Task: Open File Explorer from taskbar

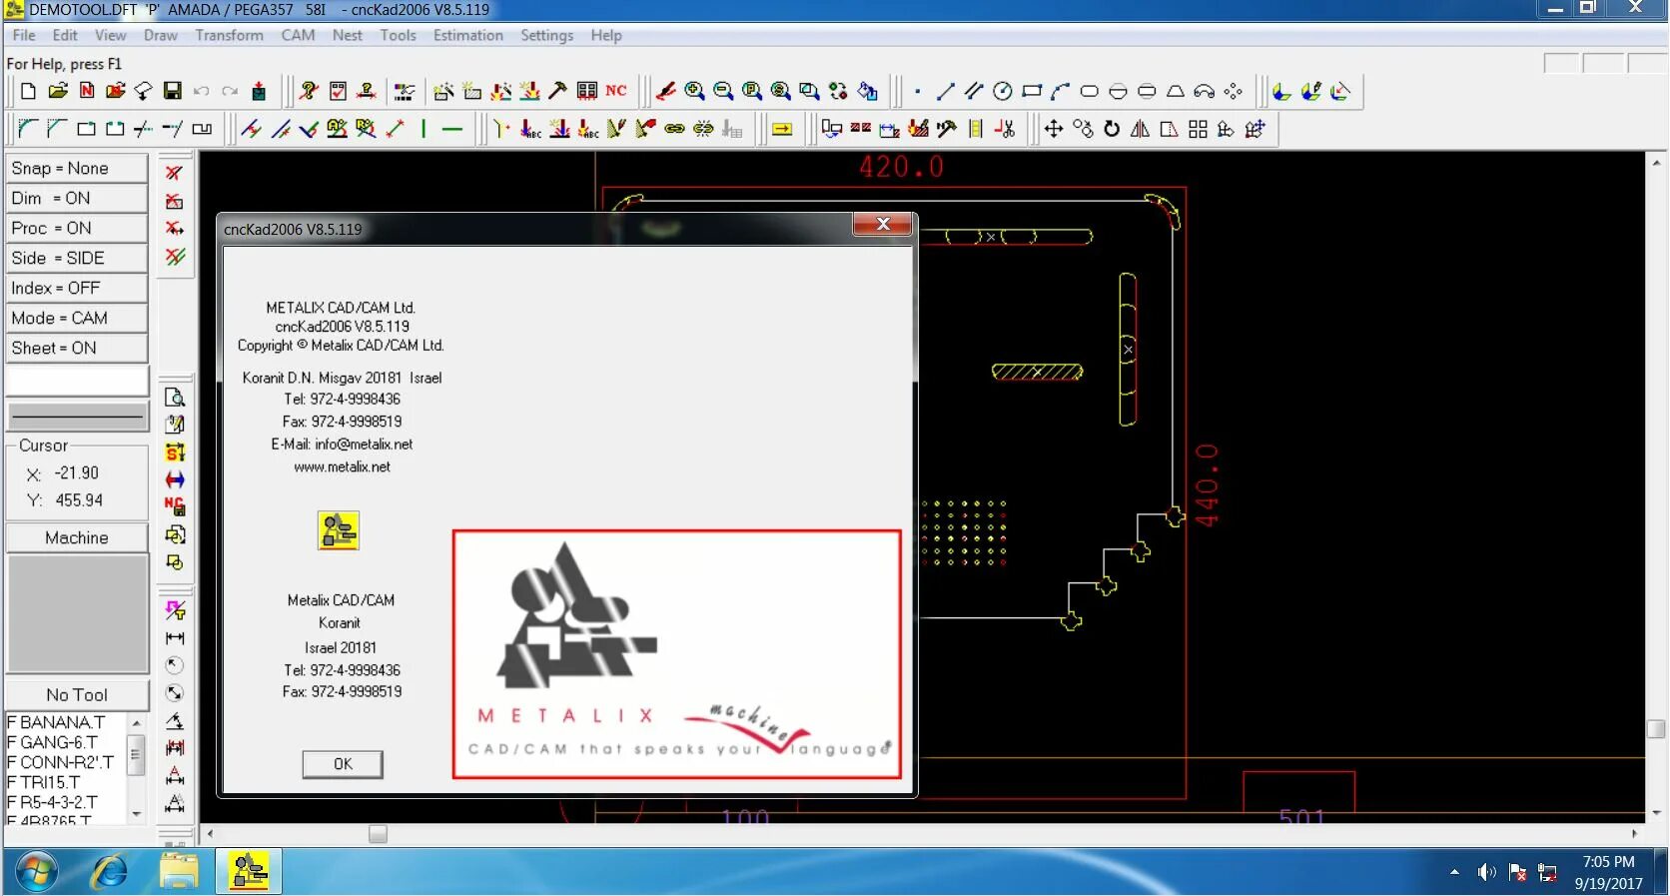Action: coord(180,872)
